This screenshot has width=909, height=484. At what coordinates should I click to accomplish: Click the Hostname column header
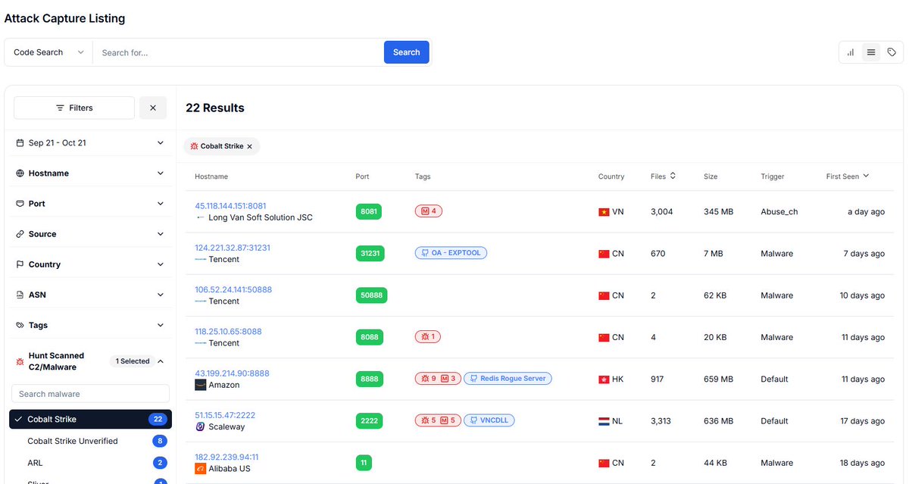[x=211, y=176]
